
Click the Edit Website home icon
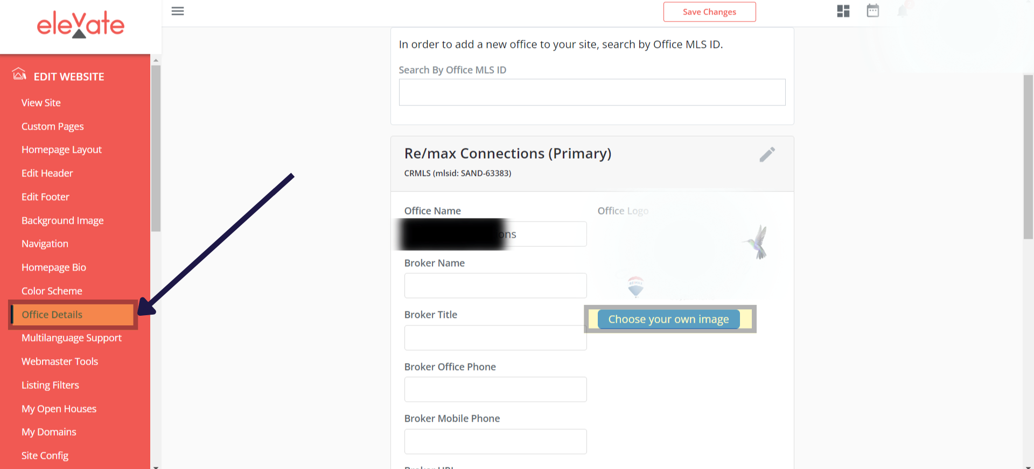coord(19,74)
